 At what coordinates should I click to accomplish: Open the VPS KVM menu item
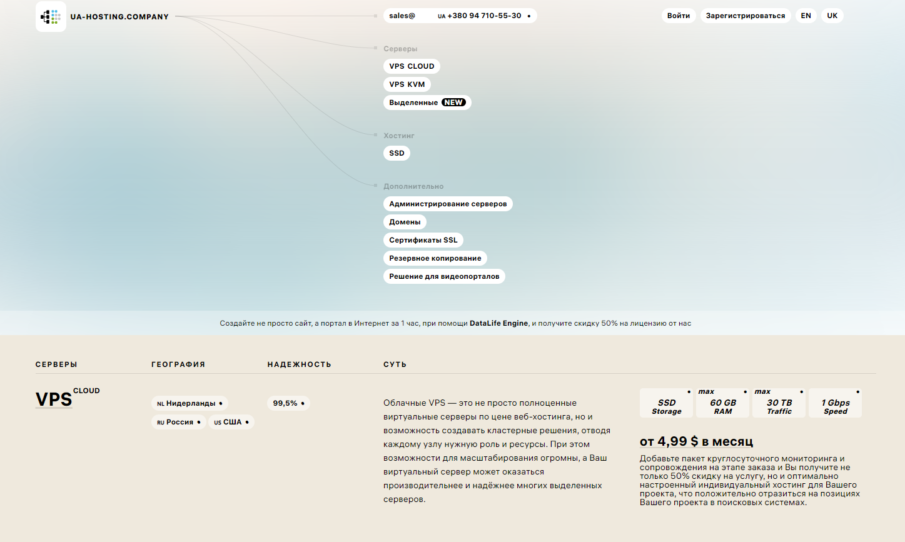407,84
